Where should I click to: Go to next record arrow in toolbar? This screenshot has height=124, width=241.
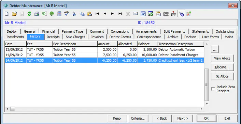coord(112,14)
